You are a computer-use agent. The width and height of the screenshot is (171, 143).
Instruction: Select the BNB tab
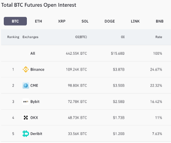(x=160, y=21)
